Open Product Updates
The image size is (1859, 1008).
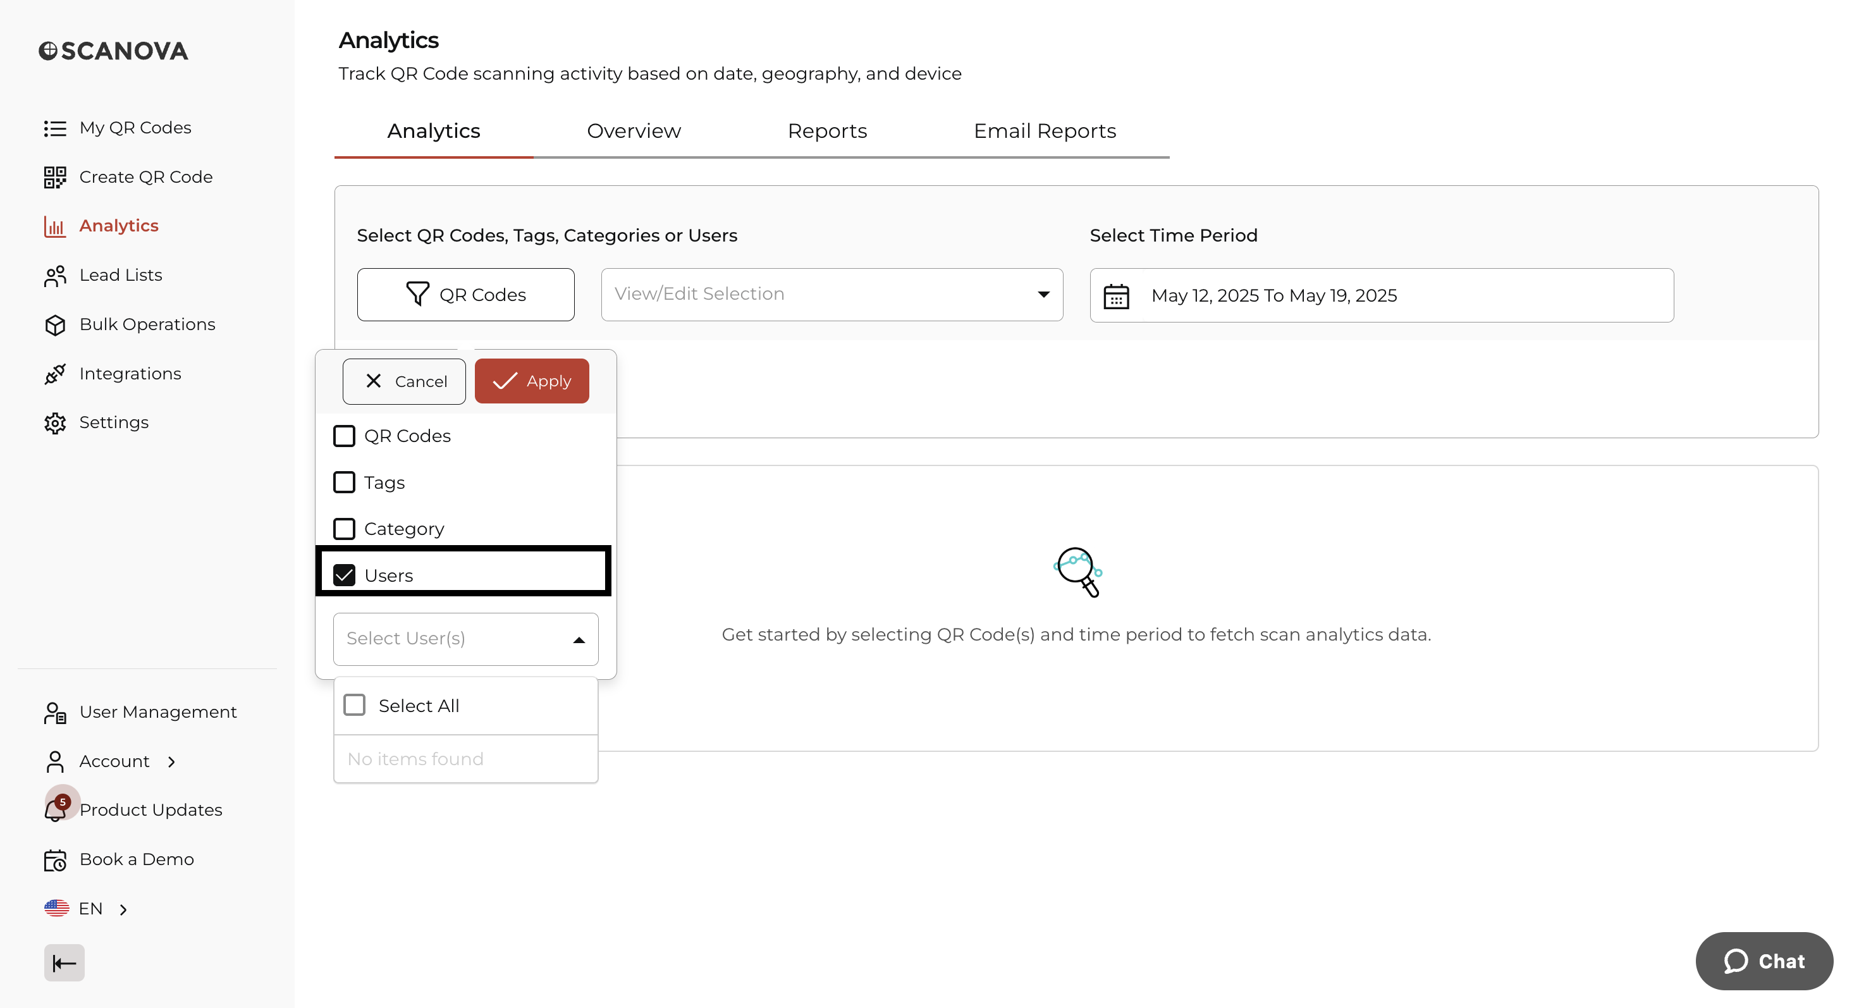tap(151, 810)
